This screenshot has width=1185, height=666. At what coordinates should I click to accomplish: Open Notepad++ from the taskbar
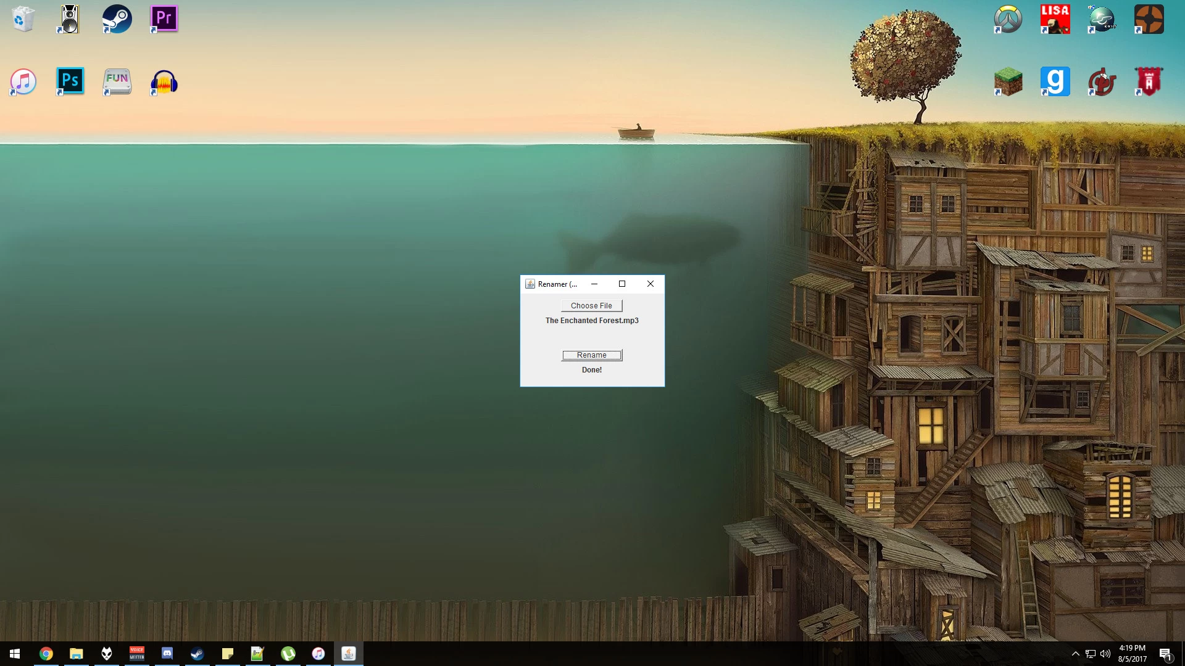click(258, 654)
